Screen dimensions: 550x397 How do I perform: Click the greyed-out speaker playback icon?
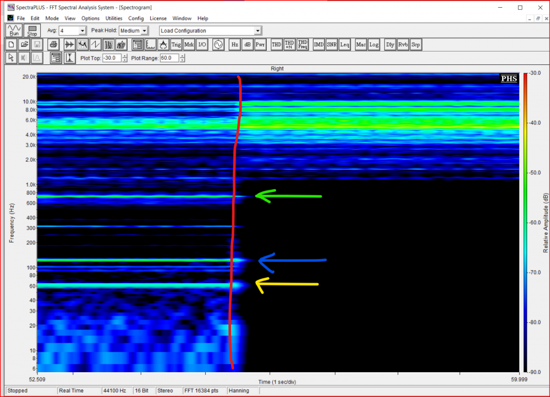click(x=24, y=58)
